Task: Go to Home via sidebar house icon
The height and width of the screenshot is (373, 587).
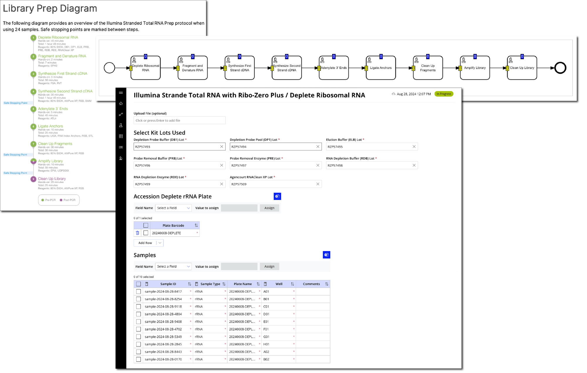Action: point(121,104)
